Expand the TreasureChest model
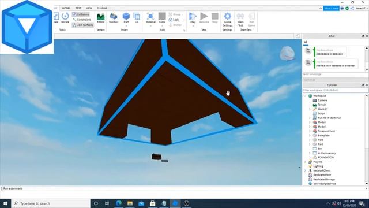Image resolution: width=369 pixels, height=208 pixels. coord(310,131)
